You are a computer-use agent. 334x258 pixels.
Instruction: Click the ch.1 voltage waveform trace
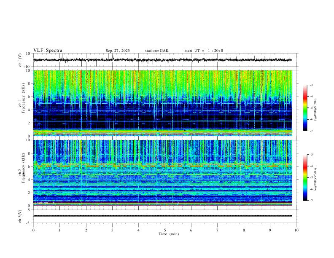[163, 60]
